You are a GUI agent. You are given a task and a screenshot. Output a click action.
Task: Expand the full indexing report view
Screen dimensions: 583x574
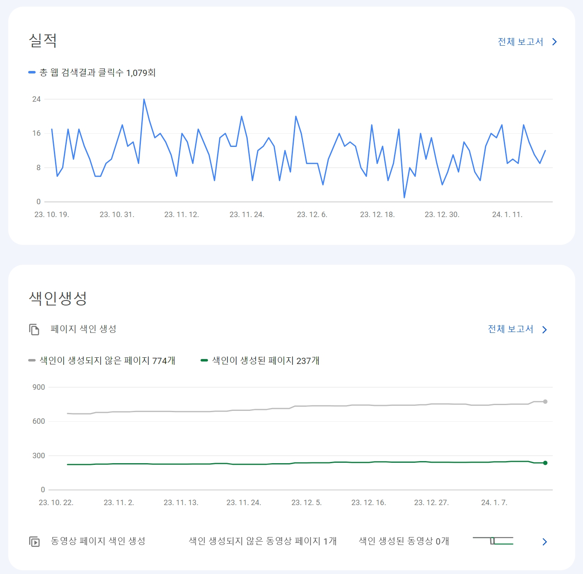point(510,330)
